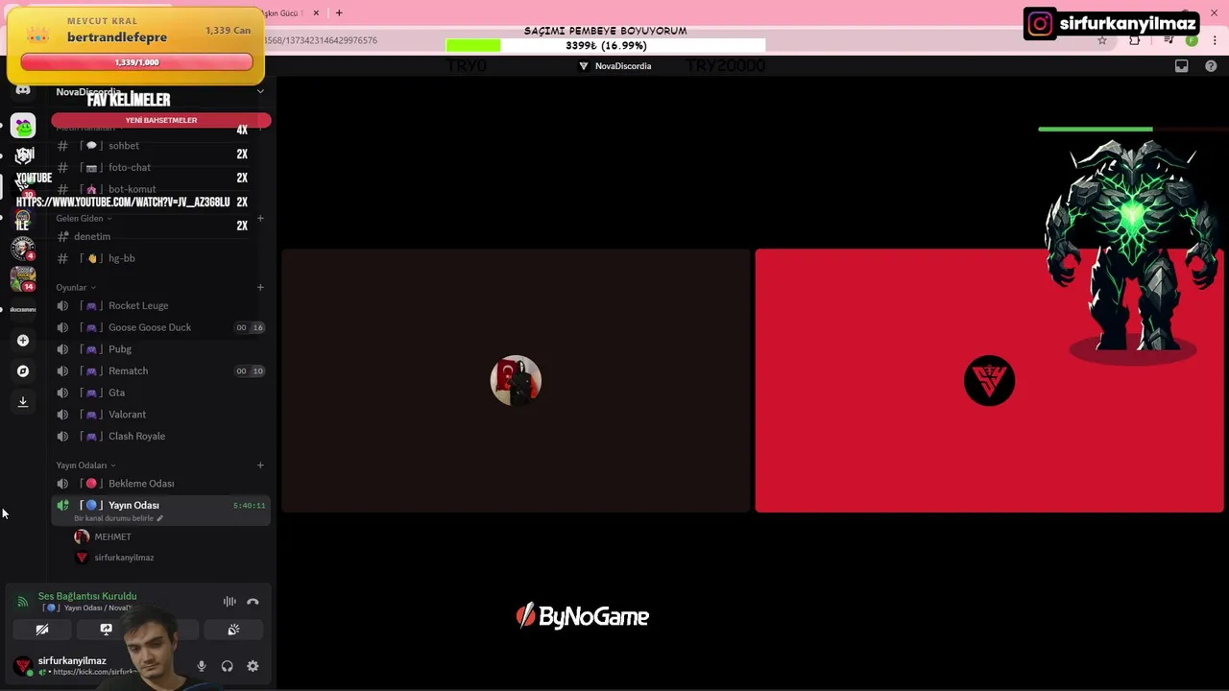Open the soundboard button
The width and height of the screenshot is (1229, 691).
point(233,630)
